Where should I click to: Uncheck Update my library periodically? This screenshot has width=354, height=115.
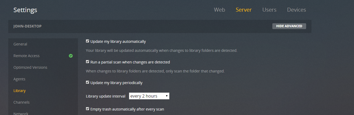point(88,82)
